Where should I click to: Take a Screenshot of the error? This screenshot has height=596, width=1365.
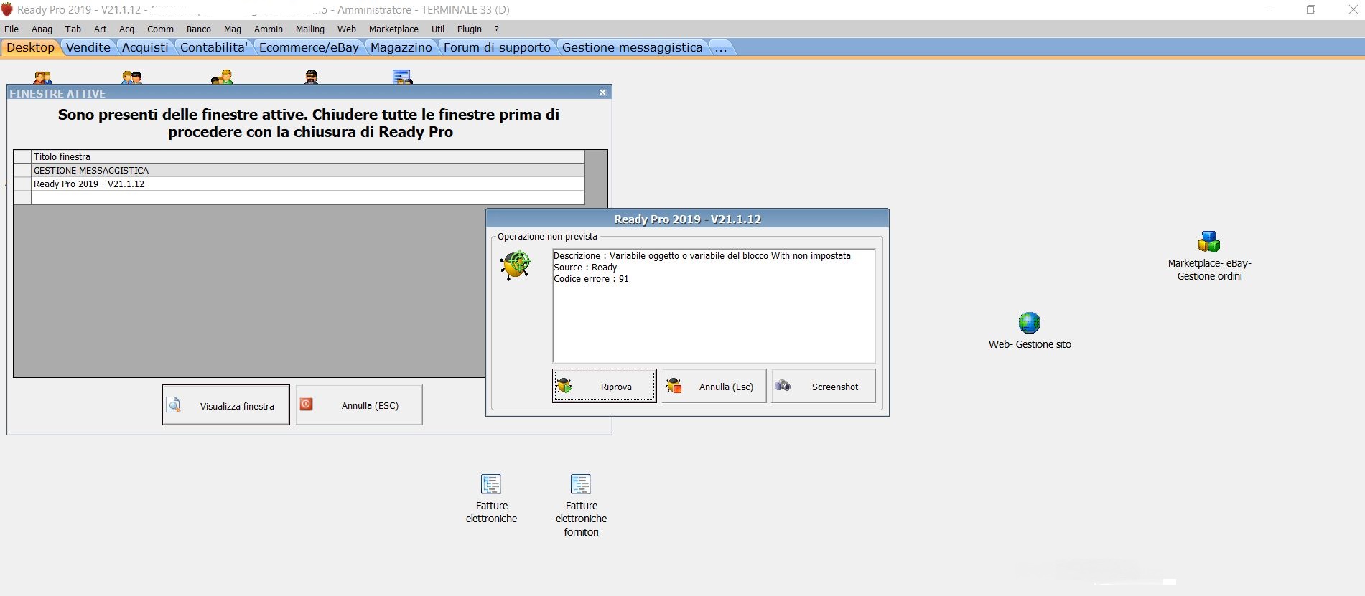(x=824, y=386)
